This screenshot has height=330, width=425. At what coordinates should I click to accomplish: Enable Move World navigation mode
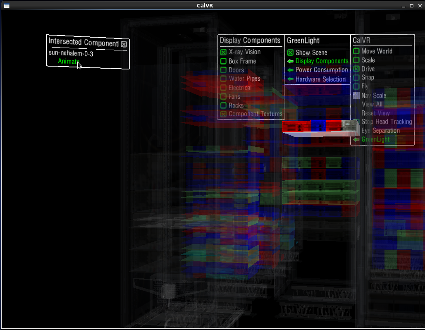tap(356, 51)
